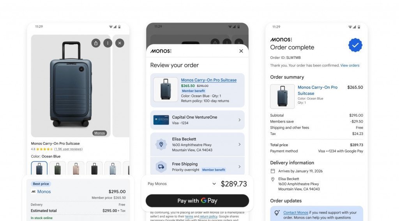The image size is (399, 221).
Task: Close the Review your order sheet
Action: (x=241, y=51)
